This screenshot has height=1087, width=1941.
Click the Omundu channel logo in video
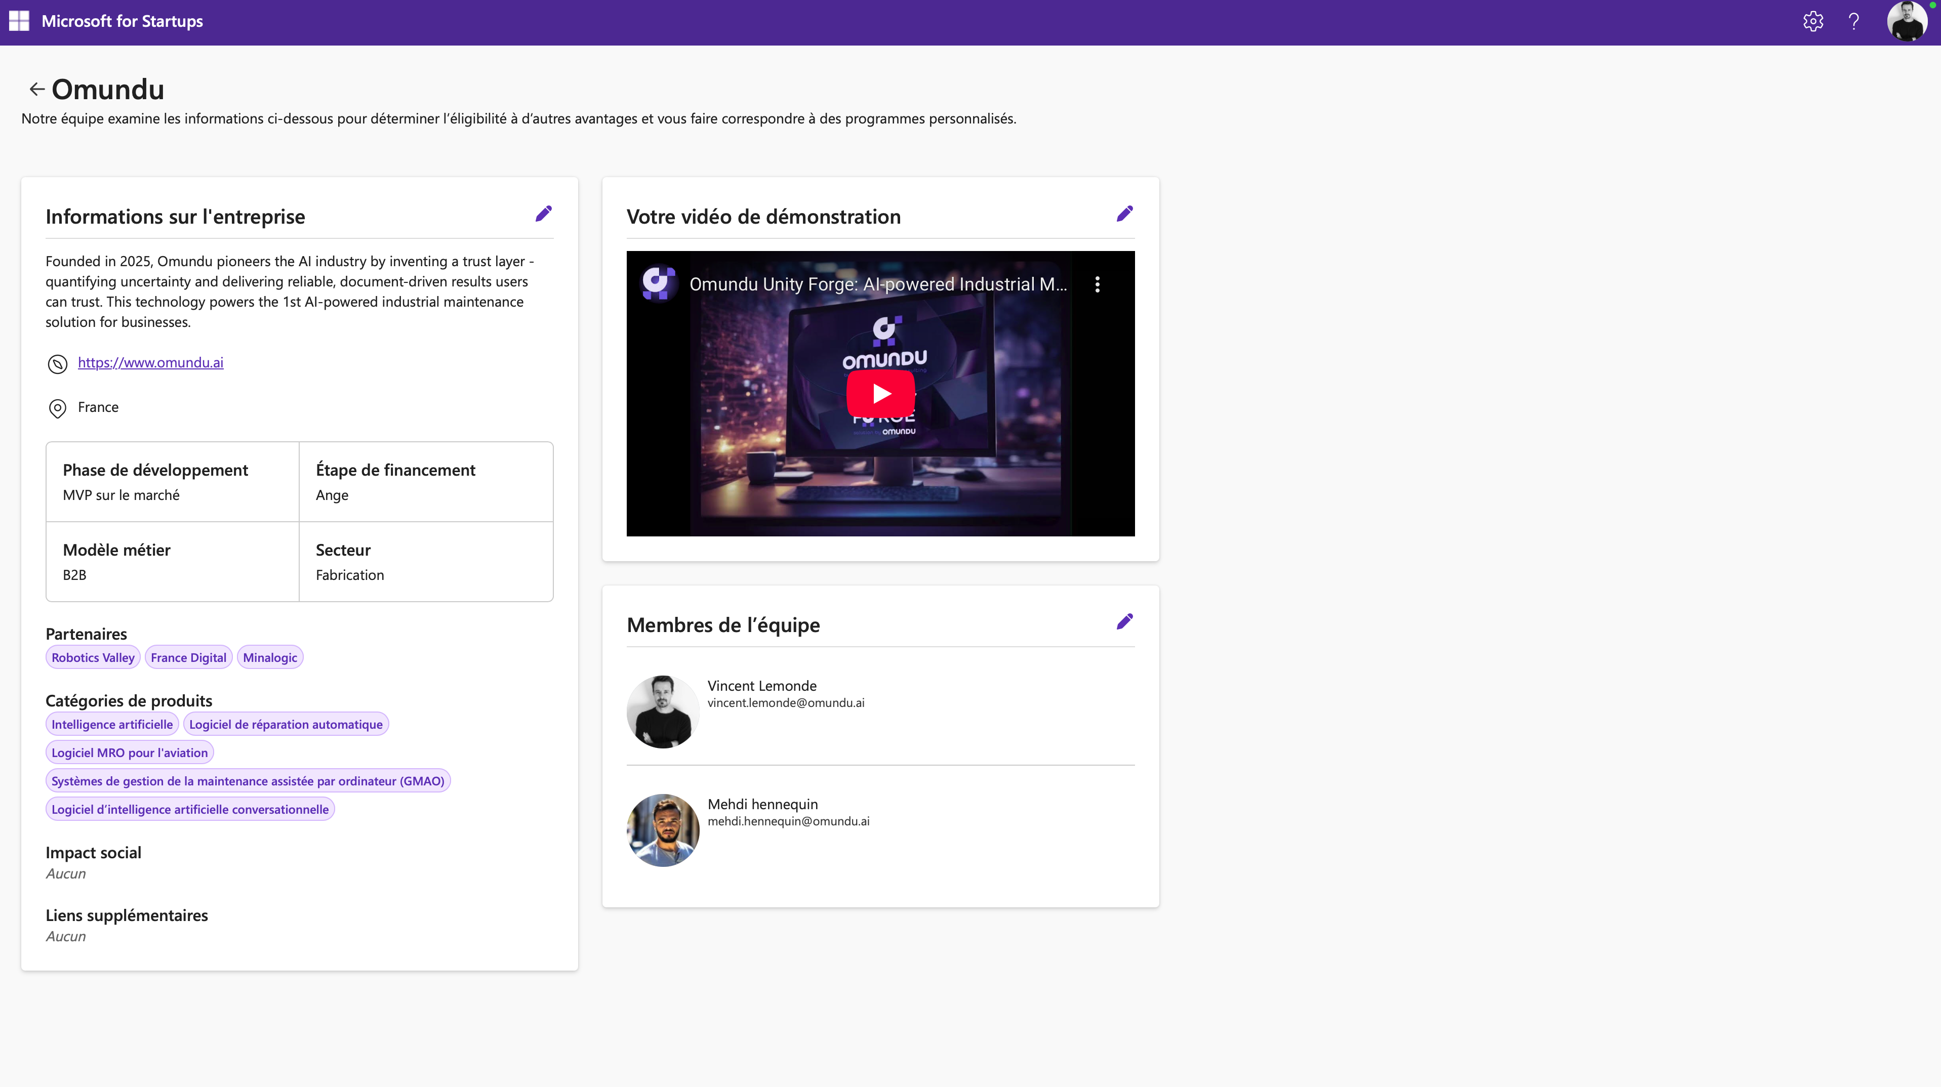pos(658,283)
